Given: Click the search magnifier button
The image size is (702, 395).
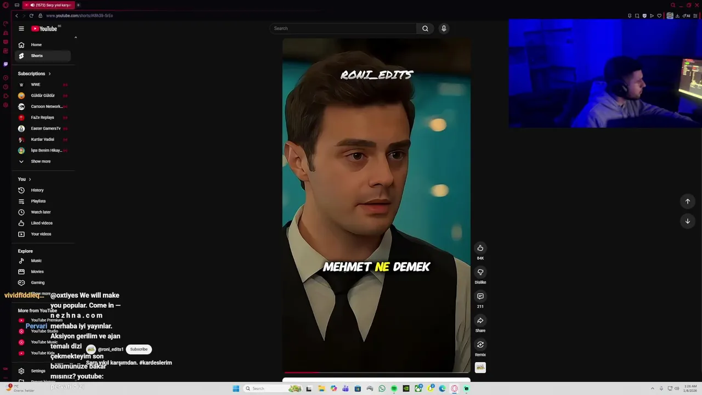Looking at the screenshot, I should point(425,29).
